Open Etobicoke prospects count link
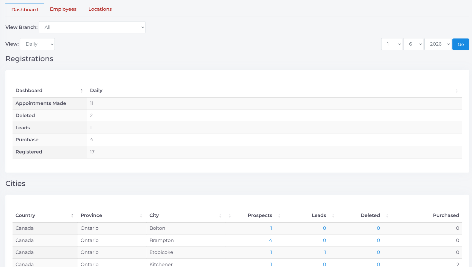Image resolution: width=472 pixels, height=267 pixels. click(271, 252)
